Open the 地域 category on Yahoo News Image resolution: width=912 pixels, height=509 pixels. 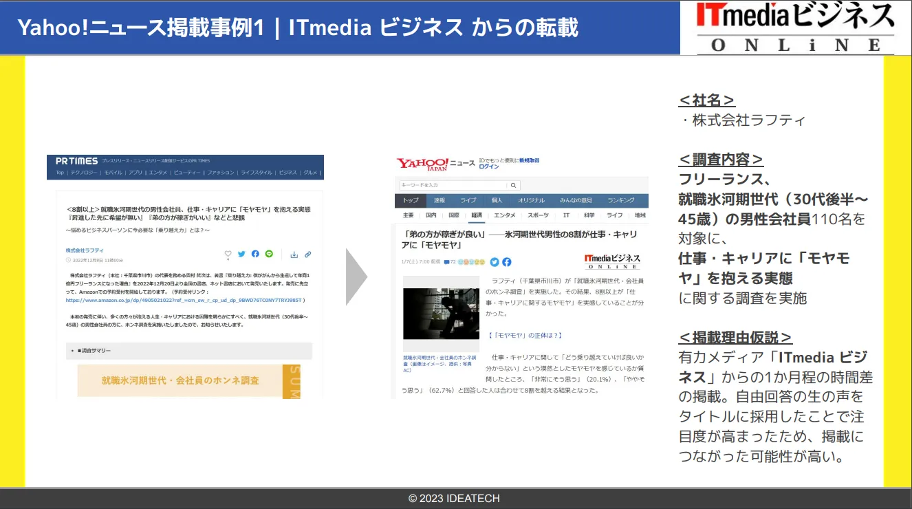[640, 215]
